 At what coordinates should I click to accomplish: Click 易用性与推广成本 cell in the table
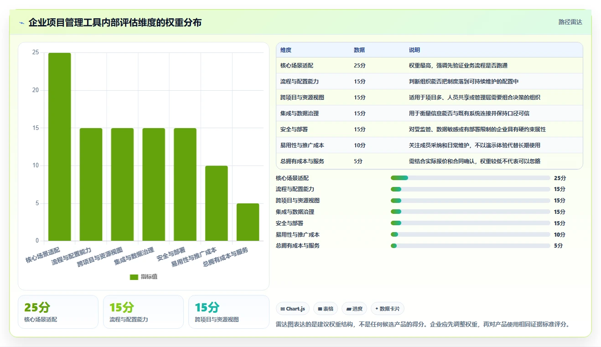(302, 145)
